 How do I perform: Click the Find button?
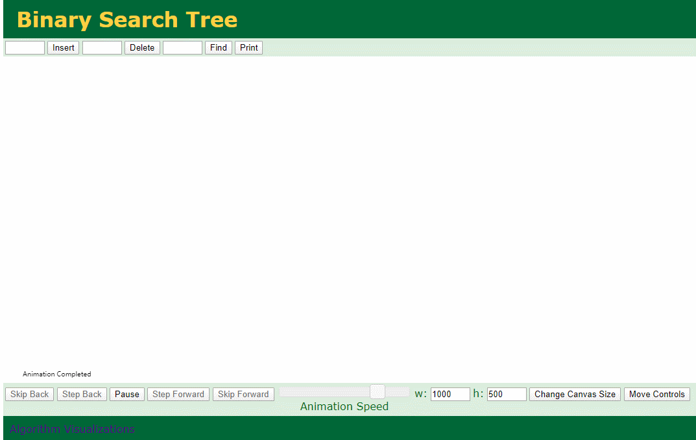point(219,48)
